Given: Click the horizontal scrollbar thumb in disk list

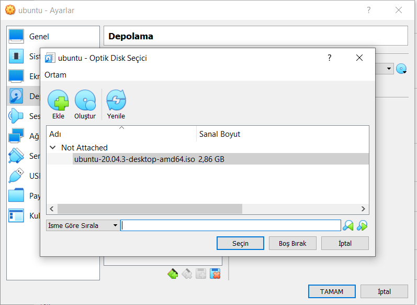Looking at the screenshot, I should coord(150,209).
